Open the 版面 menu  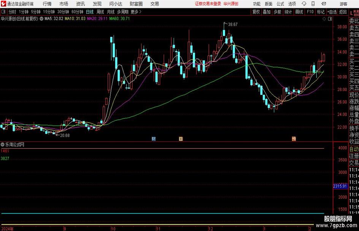tap(269, 4)
